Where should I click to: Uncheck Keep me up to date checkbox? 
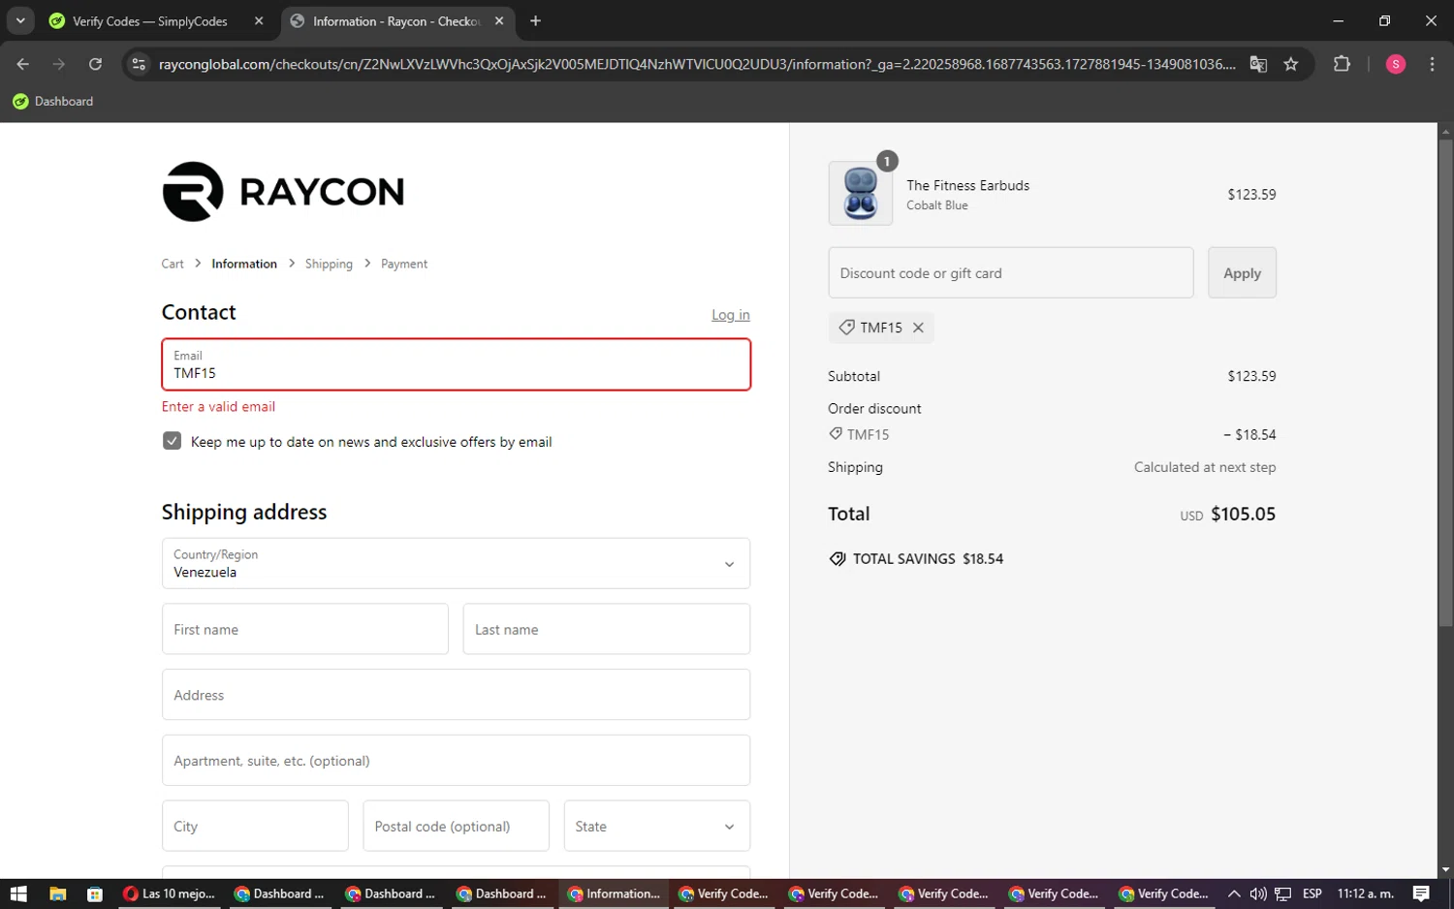click(x=172, y=441)
